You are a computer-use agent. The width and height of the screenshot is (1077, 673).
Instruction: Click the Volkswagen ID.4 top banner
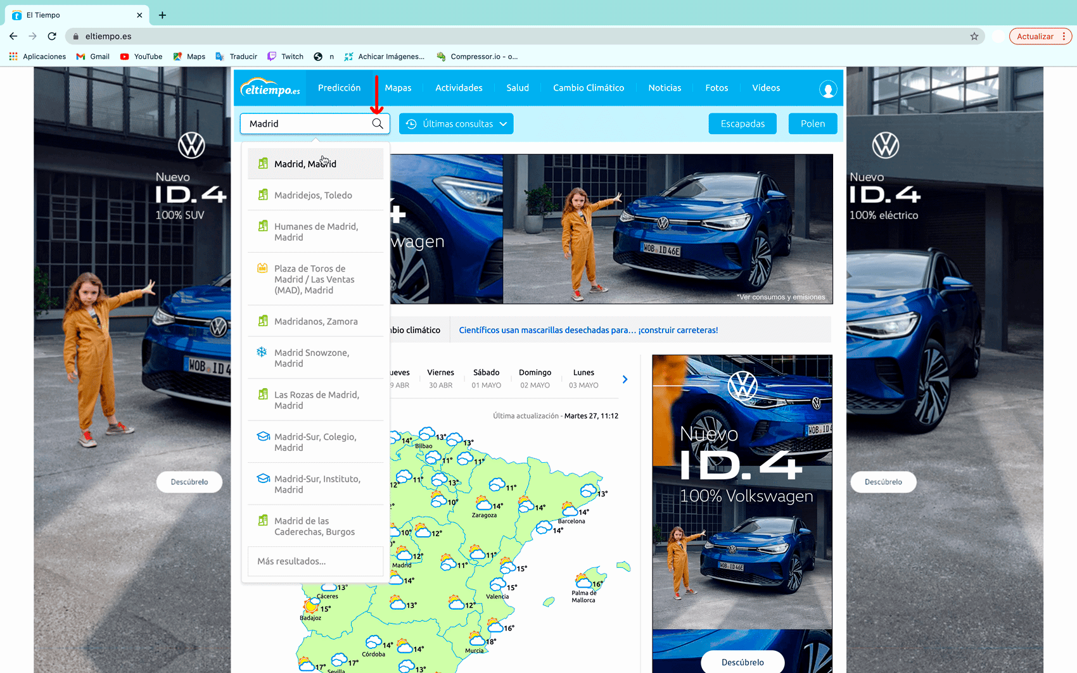pos(611,229)
